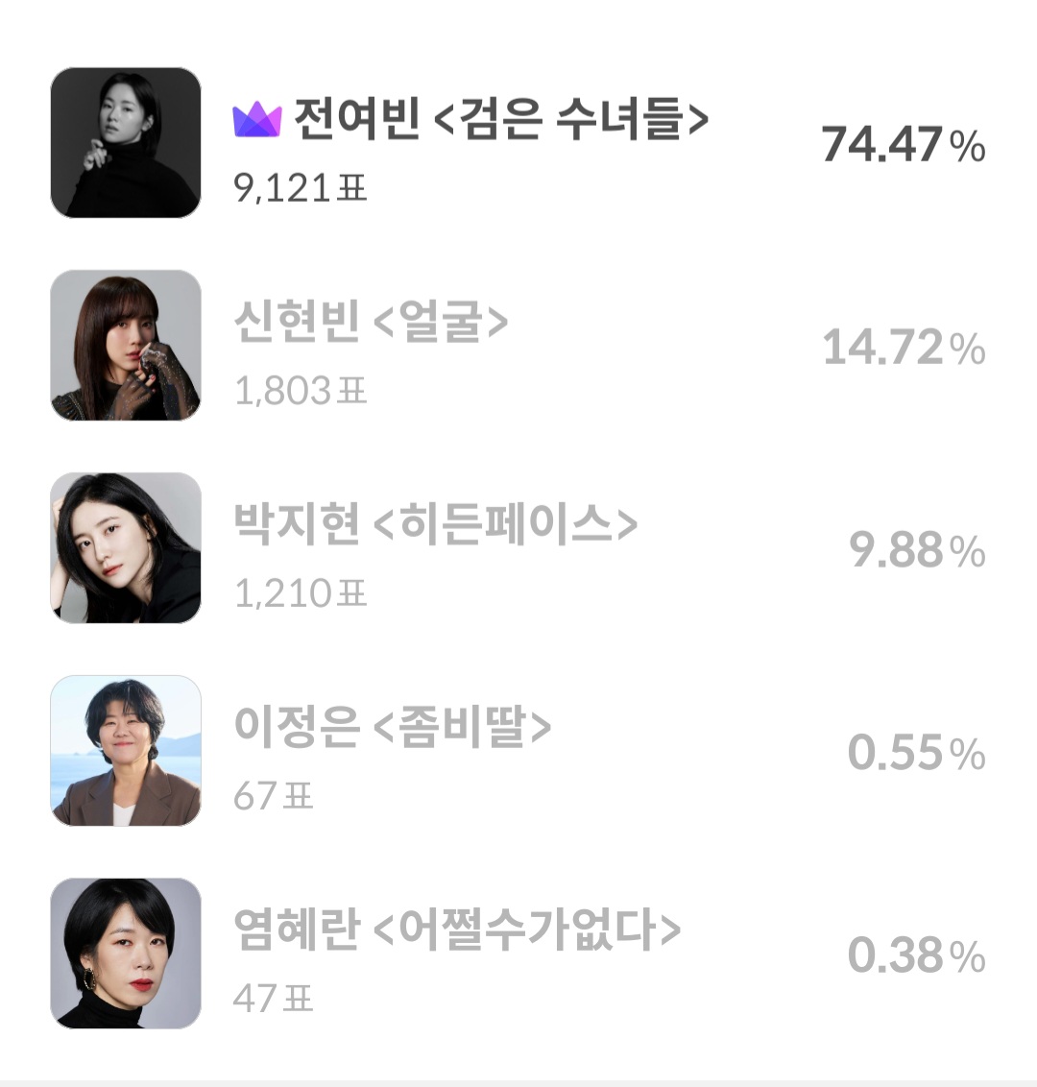This screenshot has width=1037, height=1087.
Task: Select the 신현빈 <얼굴> entry title
Action: 371,323
